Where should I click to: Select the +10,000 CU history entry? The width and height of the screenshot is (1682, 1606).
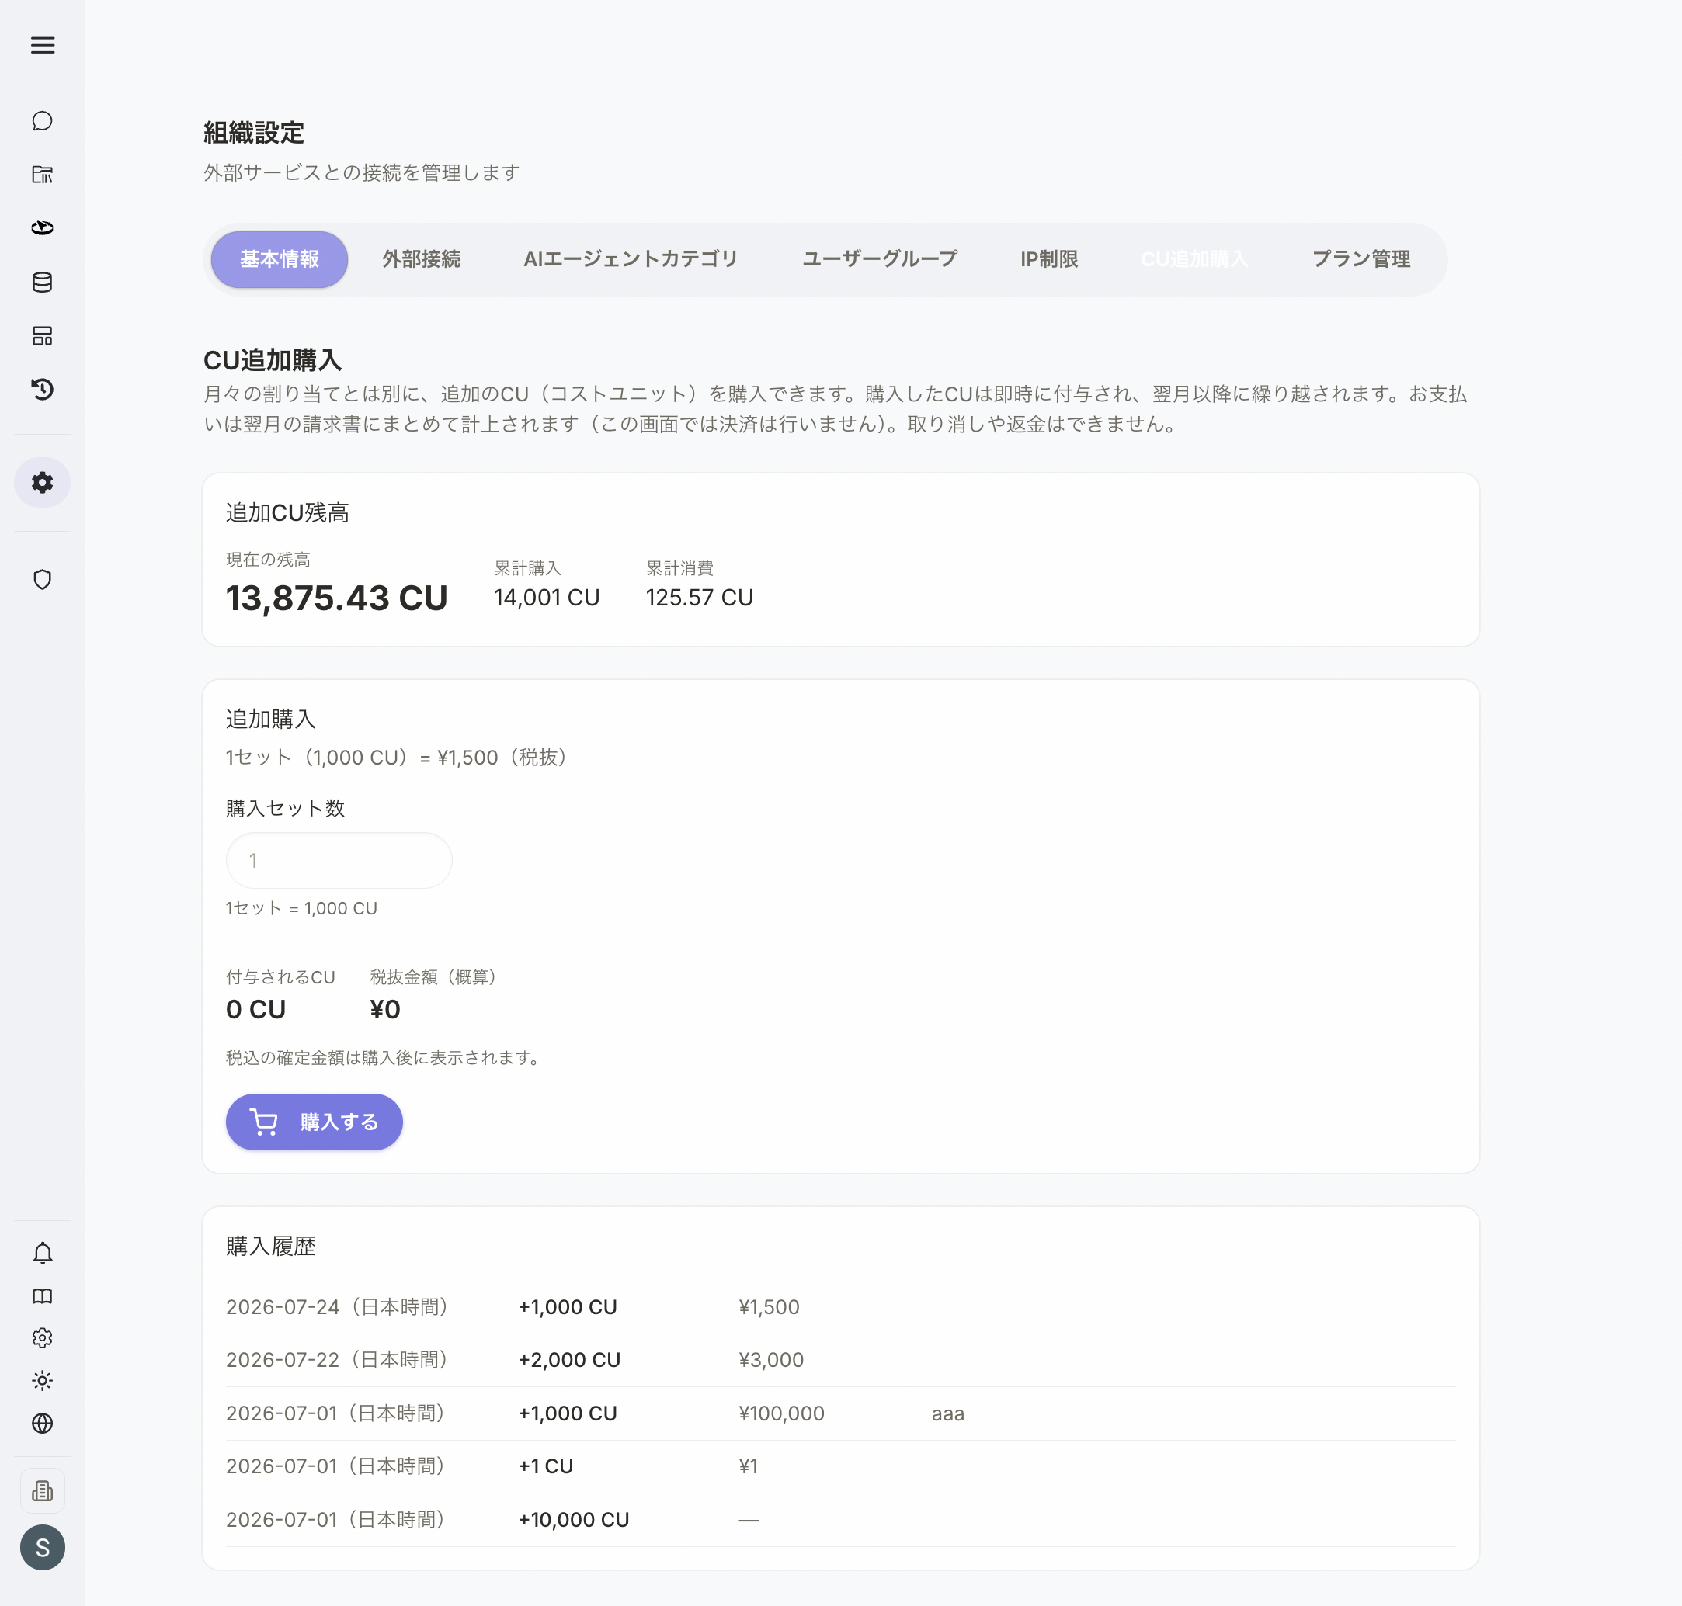(574, 1521)
